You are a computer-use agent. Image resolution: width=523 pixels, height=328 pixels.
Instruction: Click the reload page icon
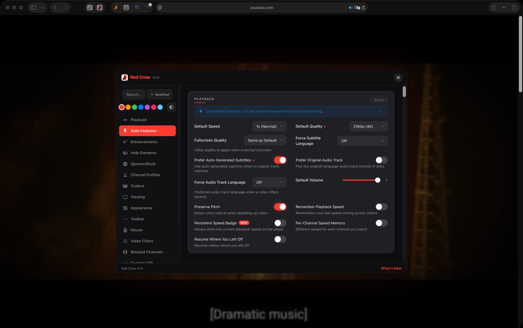[x=363, y=8]
